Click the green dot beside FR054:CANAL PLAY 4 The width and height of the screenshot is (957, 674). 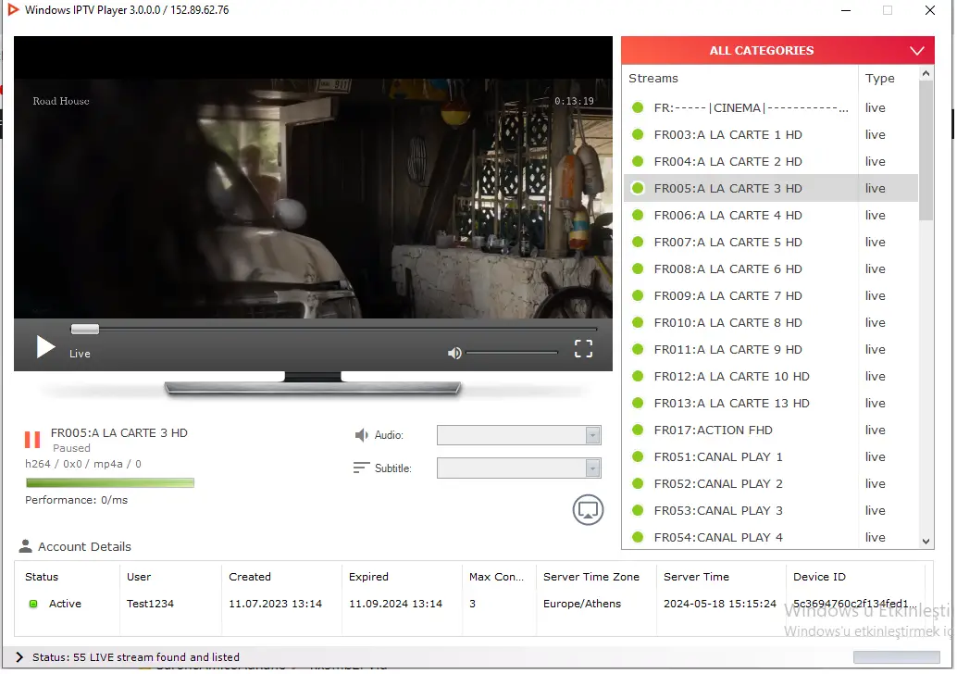[x=639, y=538]
